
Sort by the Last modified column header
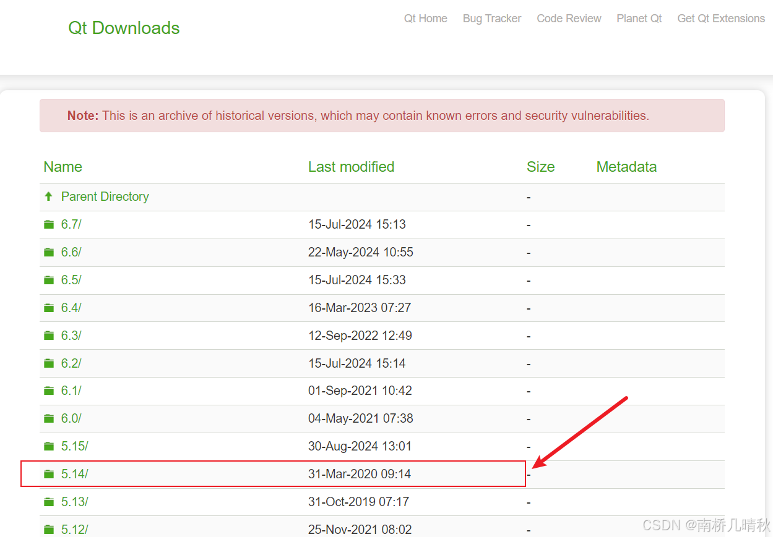[x=351, y=167]
